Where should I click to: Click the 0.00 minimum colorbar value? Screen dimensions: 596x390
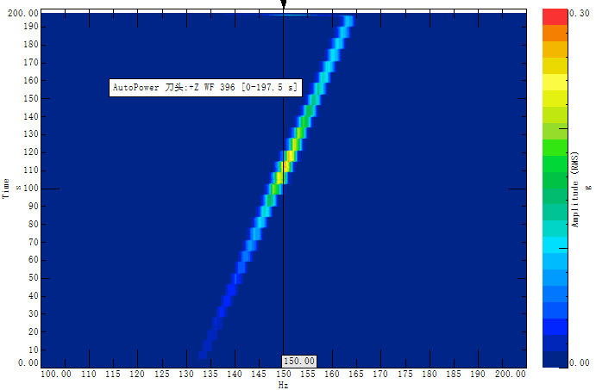(x=580, y=363)
